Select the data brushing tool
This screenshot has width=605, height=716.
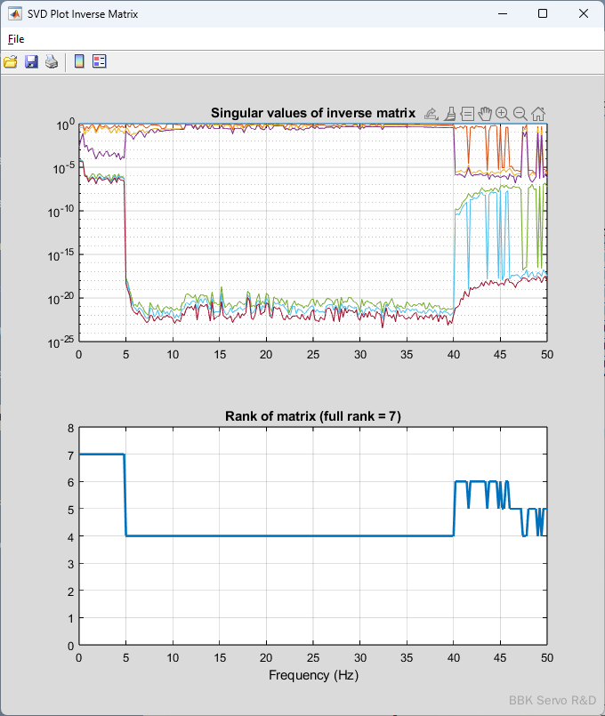coord(450,113)
